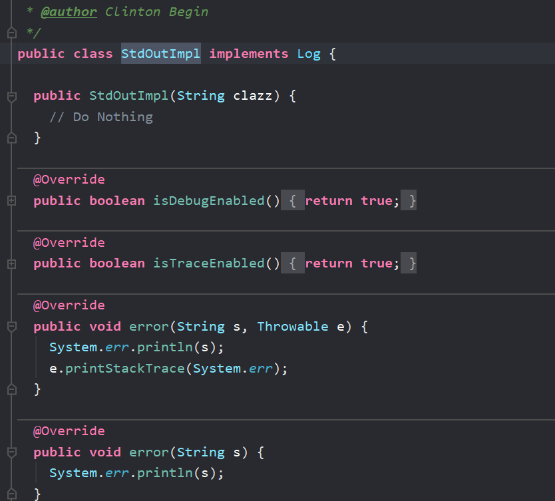Expand collapsed closing brace in isDebugEnabled
Image resolution: width=555 pixels, height=501 pixels.
409,201
